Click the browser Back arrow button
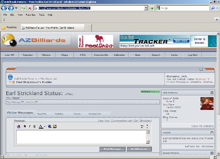Screen dimensions: 220x159 point(4,8)
